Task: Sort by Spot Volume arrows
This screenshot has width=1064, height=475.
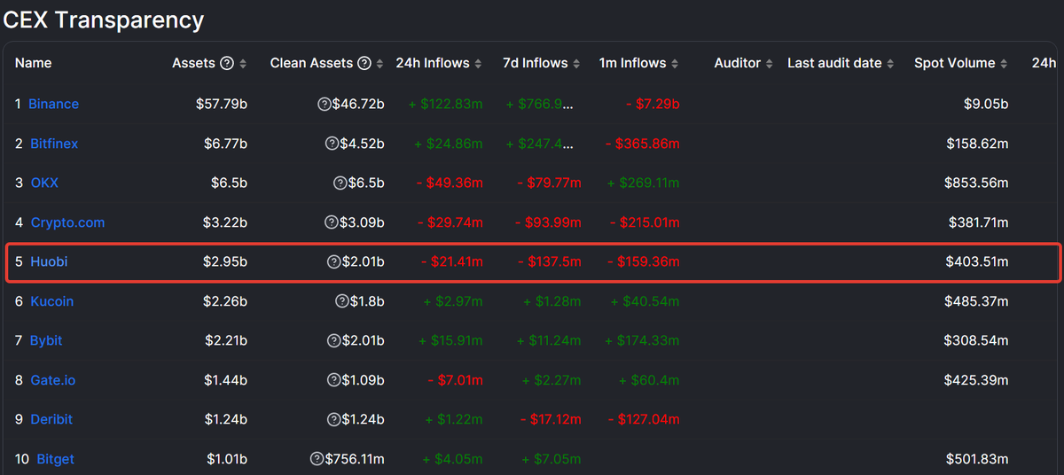Action: (1005, 63)
